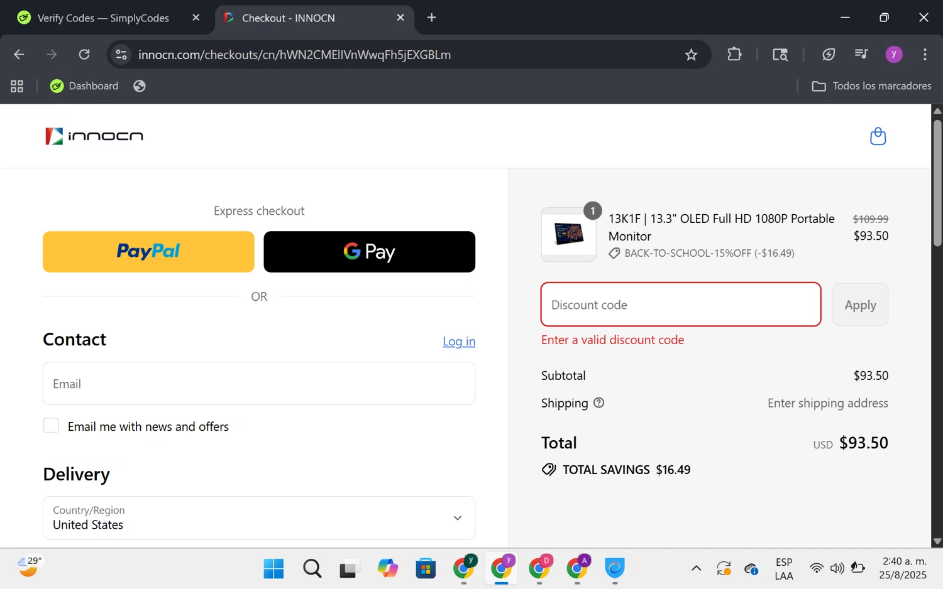Open Microsoft Store from the taskbar

point(426,569)
